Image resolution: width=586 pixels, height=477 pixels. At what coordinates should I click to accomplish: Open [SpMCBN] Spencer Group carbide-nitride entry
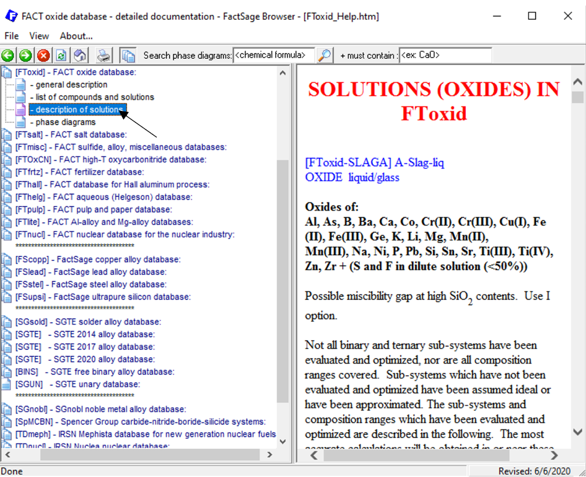[x=141, y=422]
